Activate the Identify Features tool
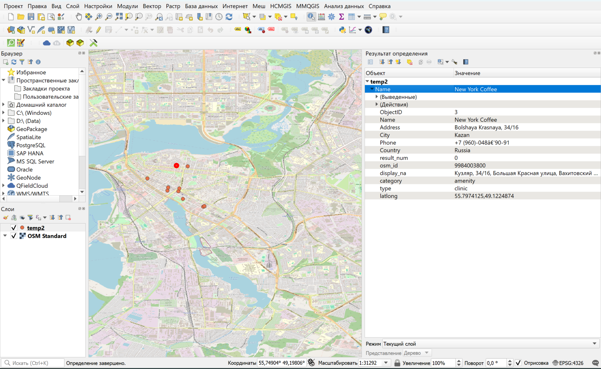The height and width of the screenshot is (369, 601). (311, 16)
